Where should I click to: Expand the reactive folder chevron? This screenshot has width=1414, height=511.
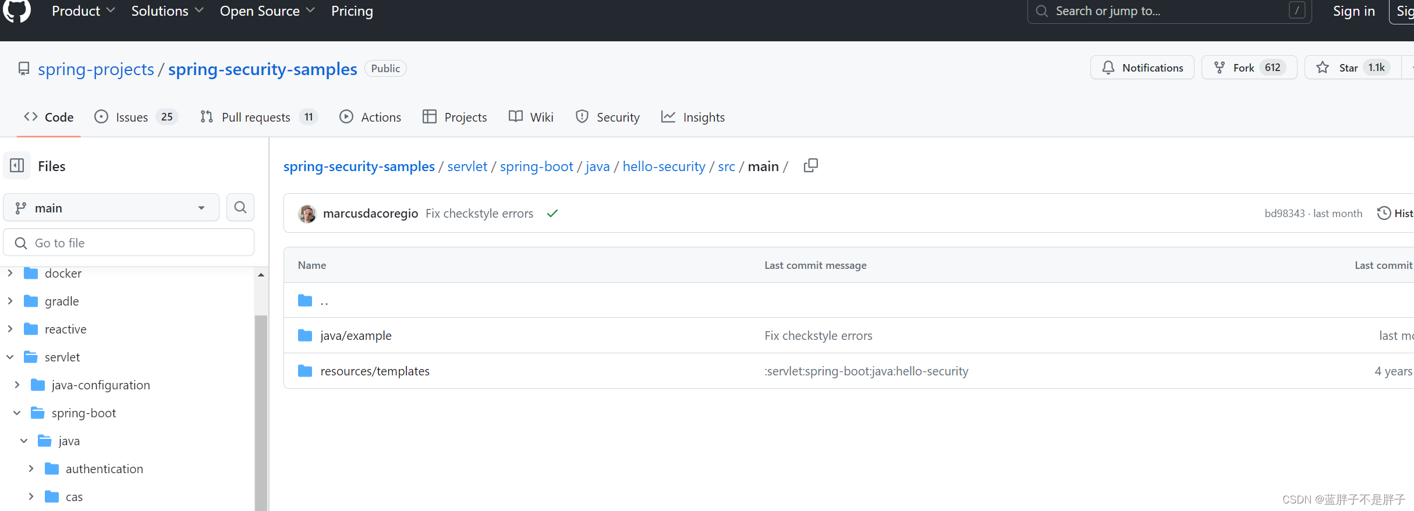coord(10,329)
